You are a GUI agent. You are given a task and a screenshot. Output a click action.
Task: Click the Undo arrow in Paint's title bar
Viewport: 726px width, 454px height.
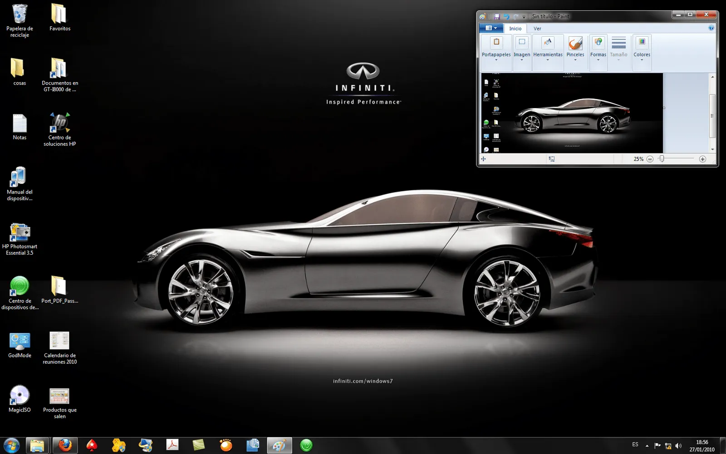pos(506,16)
